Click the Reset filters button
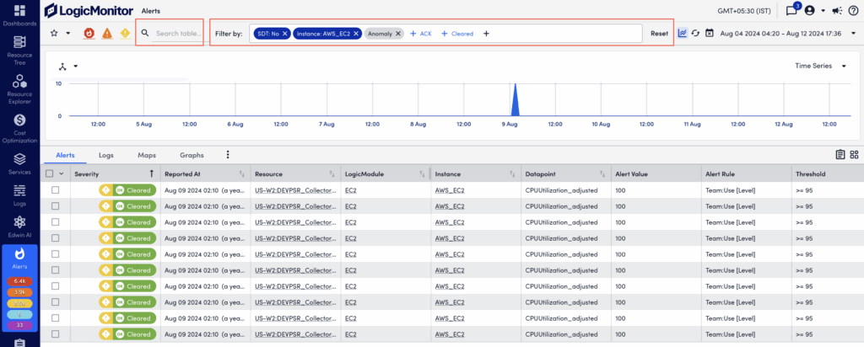 click(x=659, y=34)
